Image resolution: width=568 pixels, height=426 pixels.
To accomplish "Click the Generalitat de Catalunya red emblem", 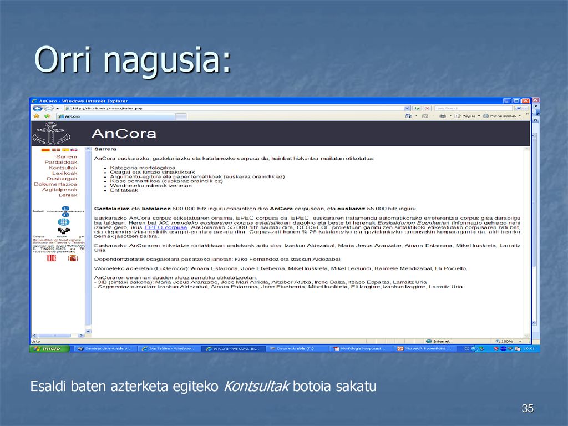I will click(52, 258).
